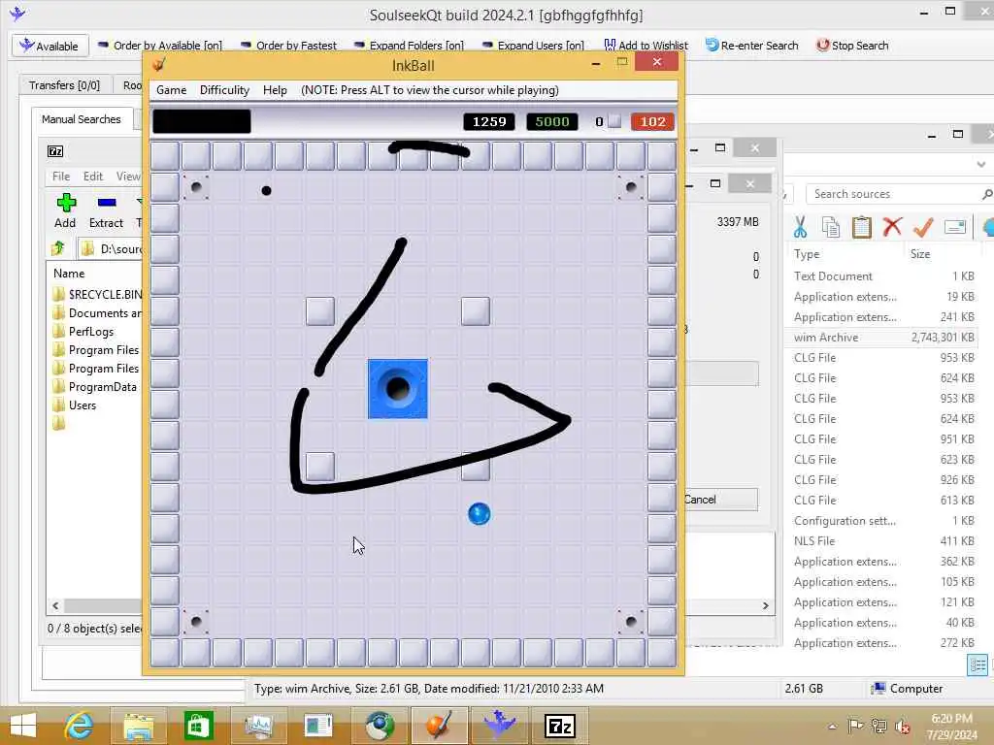Click the Re-enter Search icon
Viewport: 994px width, 745px height.
pos(712,45)
